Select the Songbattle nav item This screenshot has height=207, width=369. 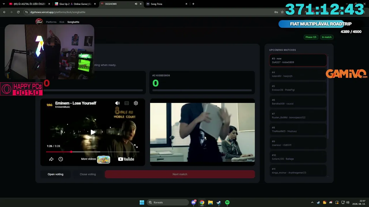coord(73,22)
